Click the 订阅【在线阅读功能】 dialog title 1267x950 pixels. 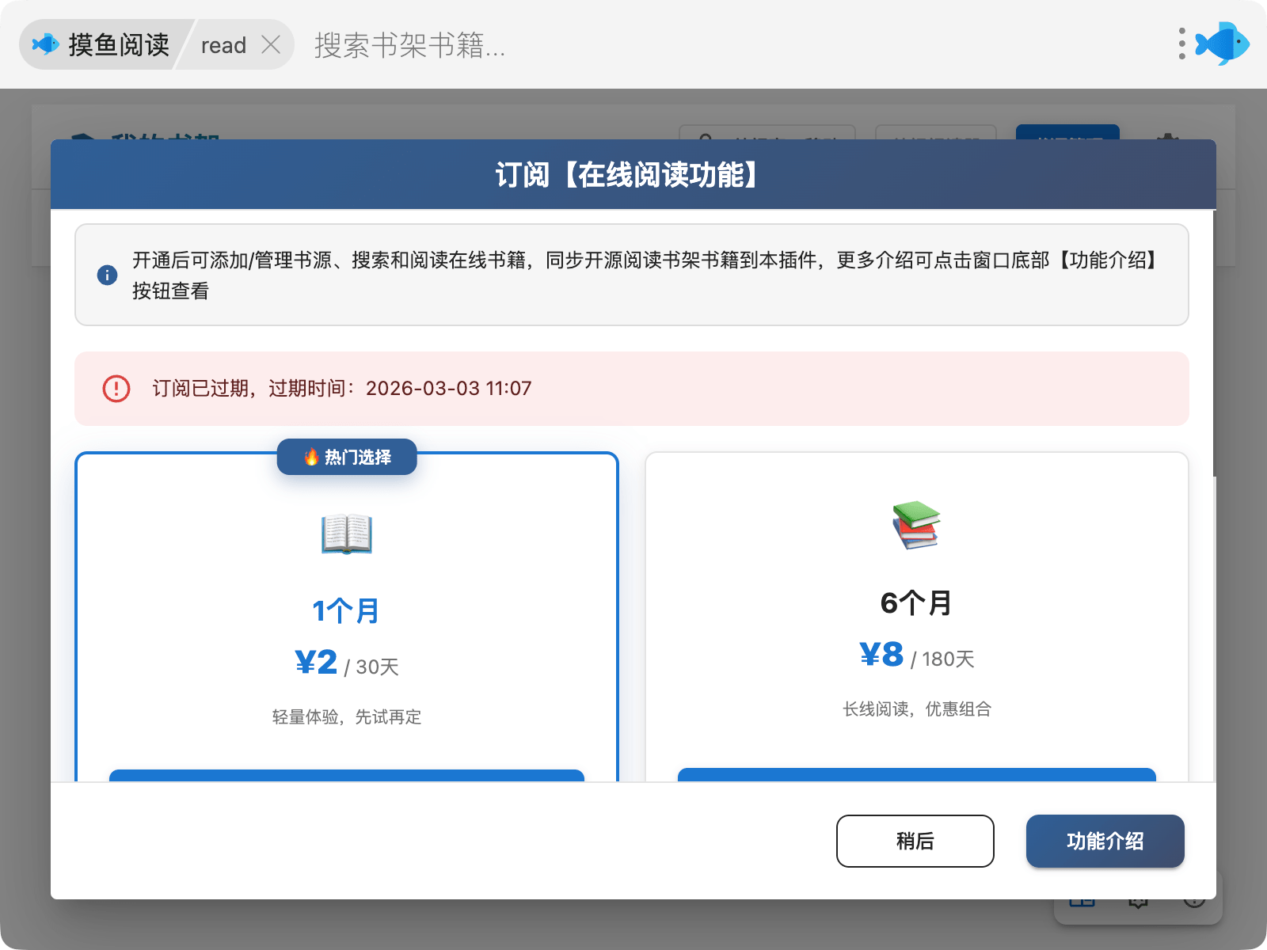[x=632, y=175]
